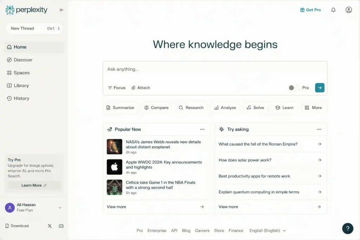Viewport: 360px width, 240px height.
Task: Open the Library section
Action: click(x=18, y=86)
